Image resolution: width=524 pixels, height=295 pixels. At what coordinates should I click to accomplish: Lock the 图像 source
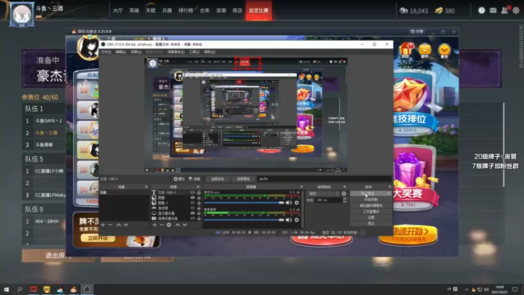pyautogui.click(x=199, y=198)
